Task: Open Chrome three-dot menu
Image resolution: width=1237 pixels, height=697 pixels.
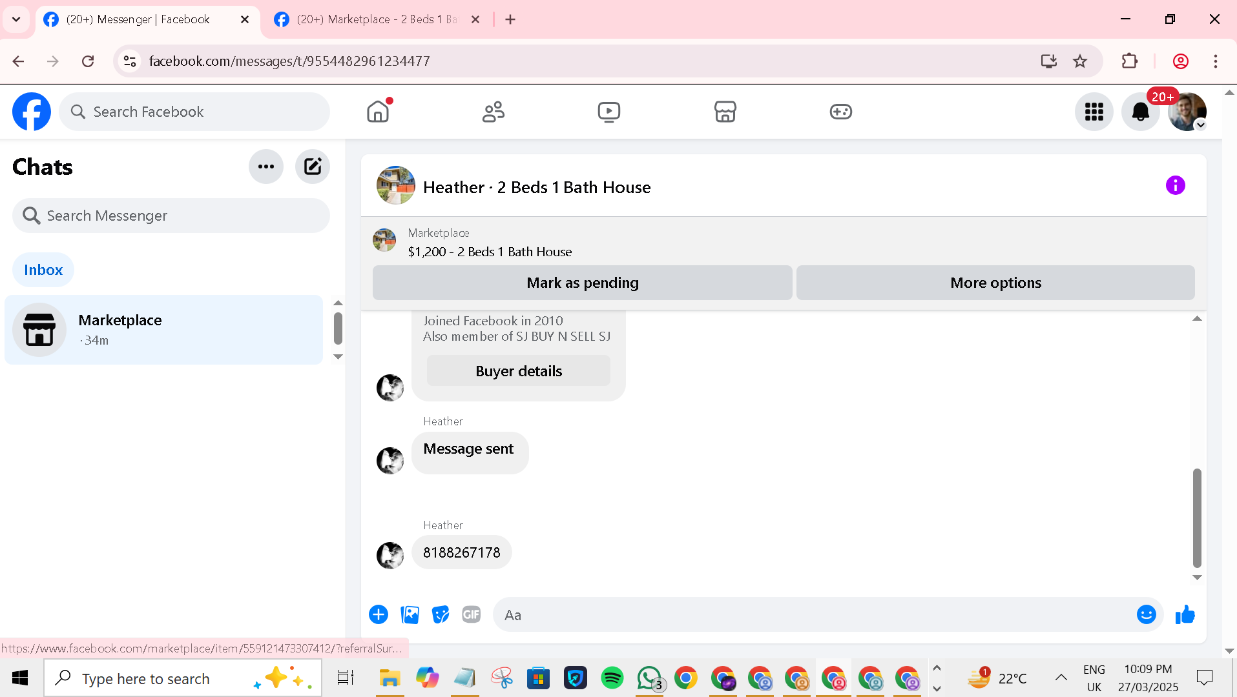Action: 1216,61
